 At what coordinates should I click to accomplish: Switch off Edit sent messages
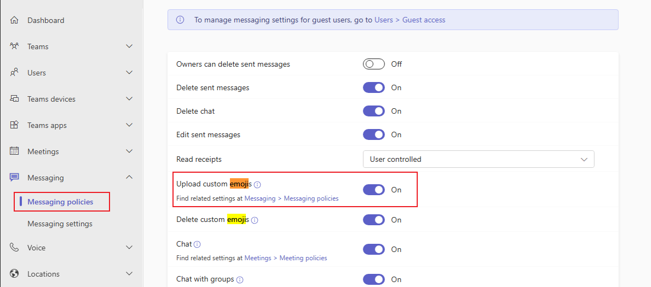(373, 134)
